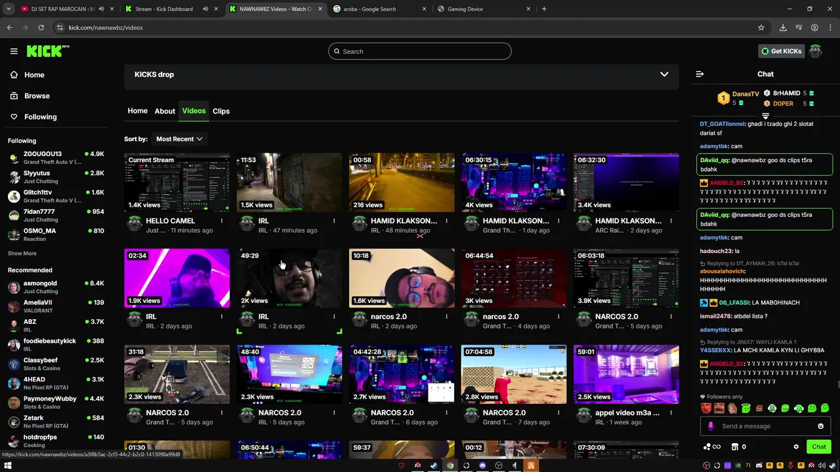Open 7idan7777 channel in Following list

click(56, 215)
